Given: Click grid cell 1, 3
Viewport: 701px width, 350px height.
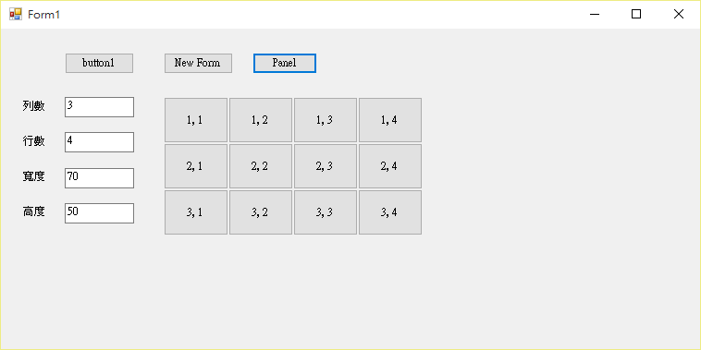Looking at the screenshot, I should [x=326, y=120].
